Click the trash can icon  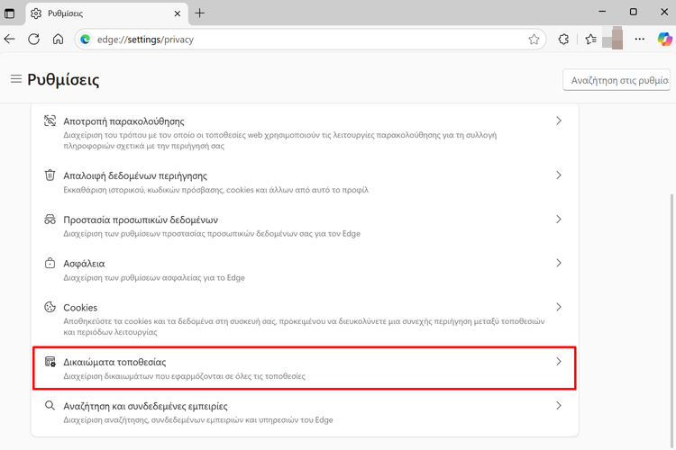tap(50, 175)
